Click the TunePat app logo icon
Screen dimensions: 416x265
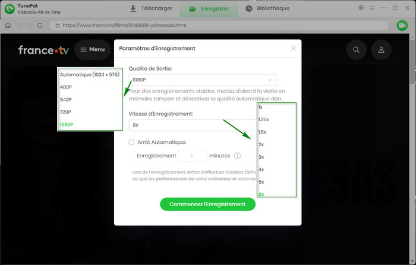10,9
